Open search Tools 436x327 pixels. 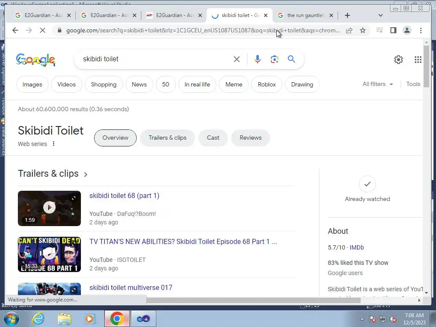coord(413,84)
